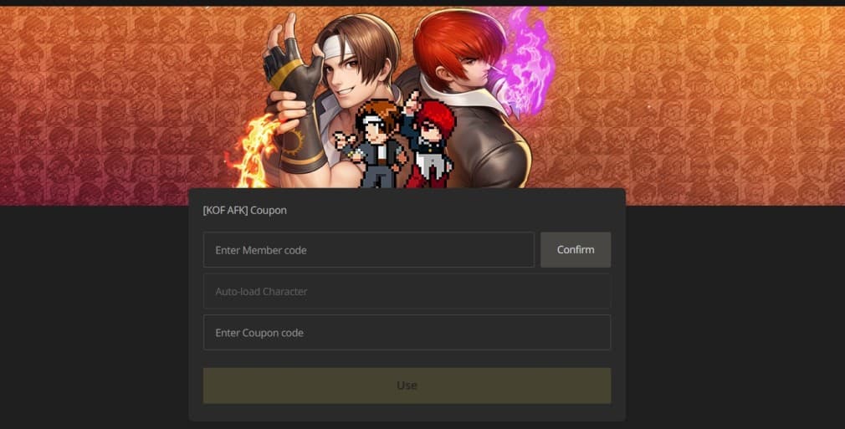
Task: Click the Enter Member code field
Action: pos(369,249)
